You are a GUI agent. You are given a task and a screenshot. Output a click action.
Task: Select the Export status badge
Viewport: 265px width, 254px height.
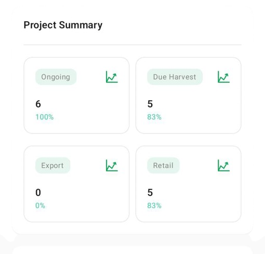(52, 166)
